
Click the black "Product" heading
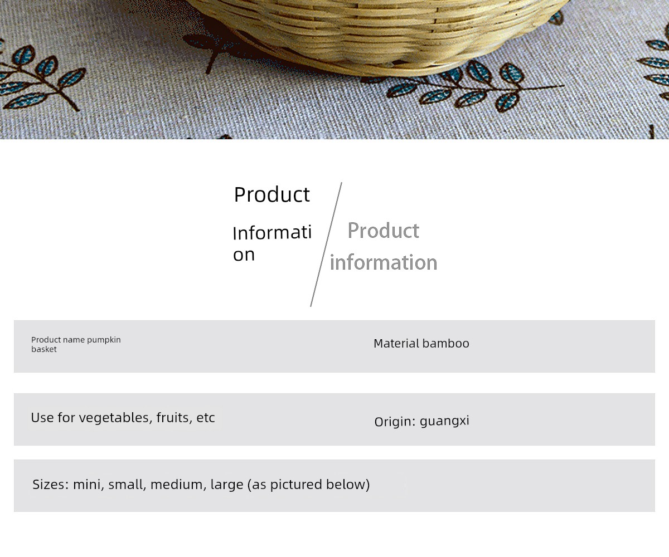pyautogui.click(x=272, y=194)
